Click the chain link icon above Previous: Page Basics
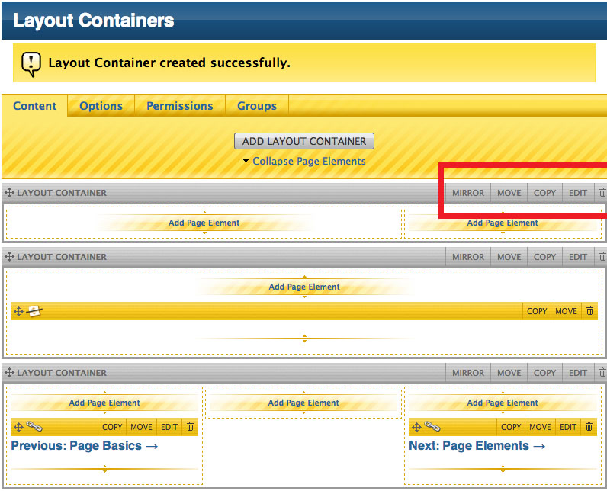Viewport: 607px width, 491px height. point(34,426)
